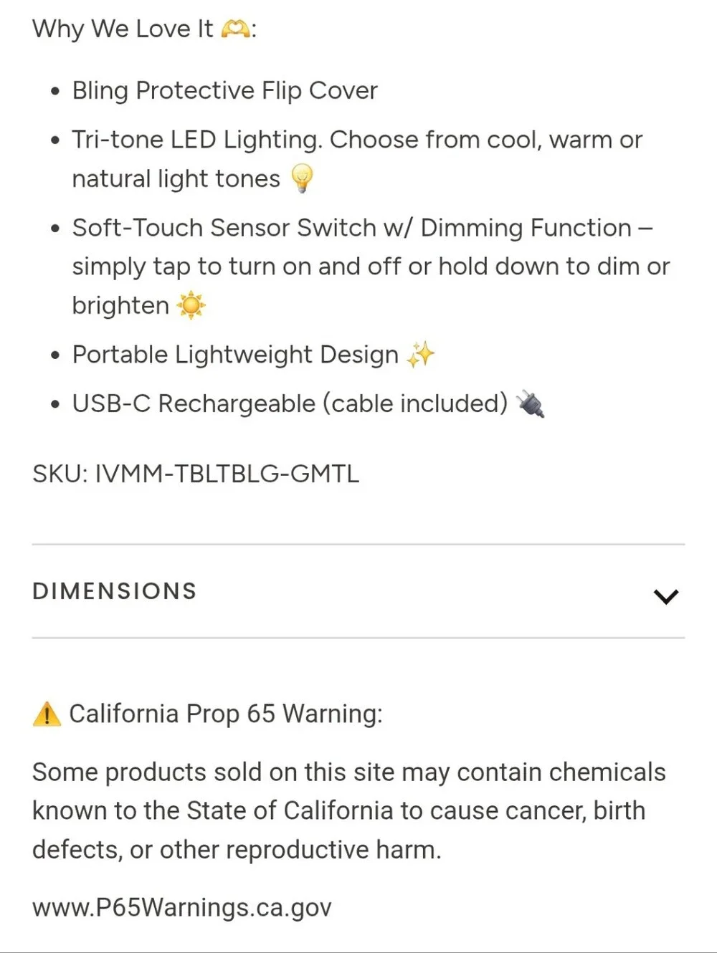Image resolution: width=717 pixels, height=953 pixels.
Task: Click the Portable Lightweight Design bullet
Action: tap(235, 355)
